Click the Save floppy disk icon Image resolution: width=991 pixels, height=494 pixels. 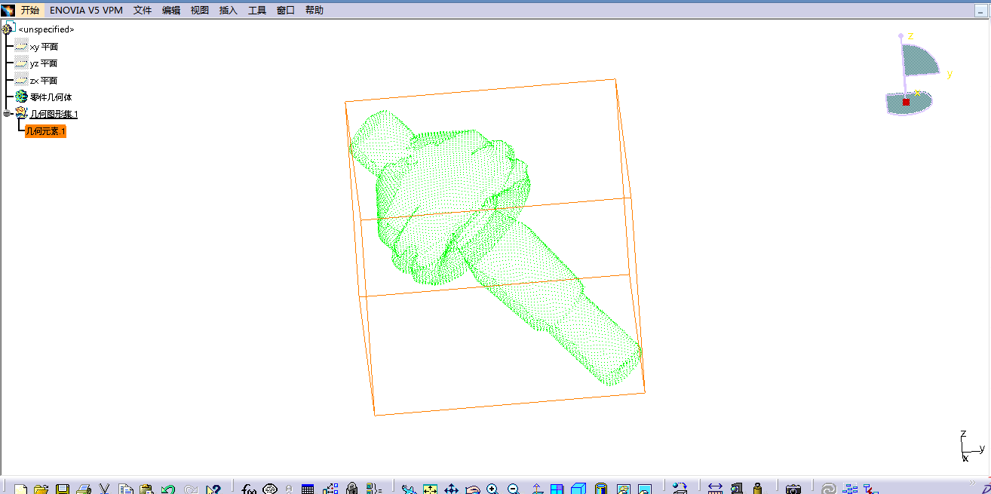(x=63, y=489)
